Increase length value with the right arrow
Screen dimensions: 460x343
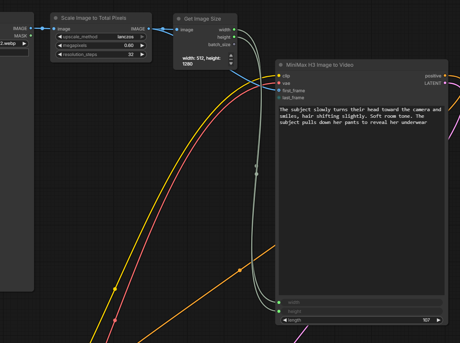point(439,320)
